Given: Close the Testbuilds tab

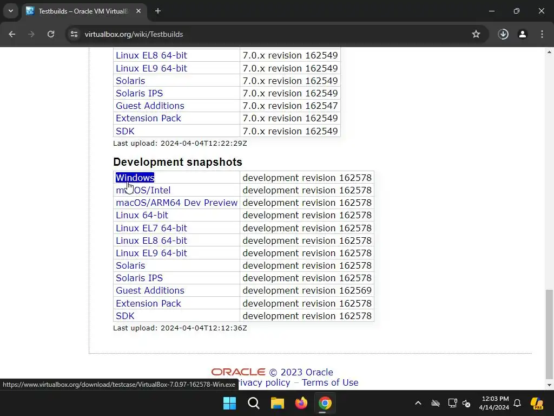Looking at the screenshot, I should tap(138, 11).
